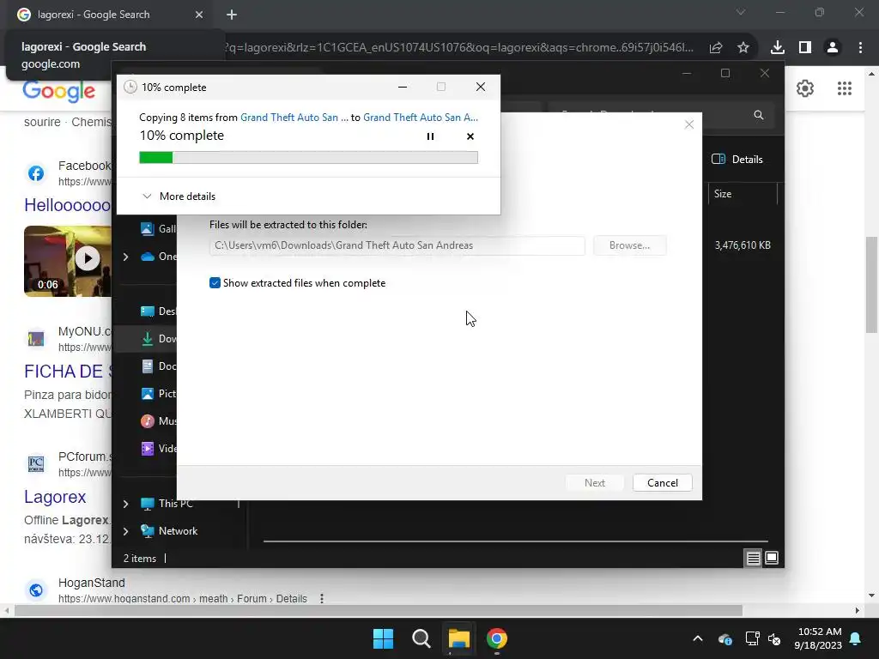
Task: Open the taskbar clock and date
Action: 818,638
